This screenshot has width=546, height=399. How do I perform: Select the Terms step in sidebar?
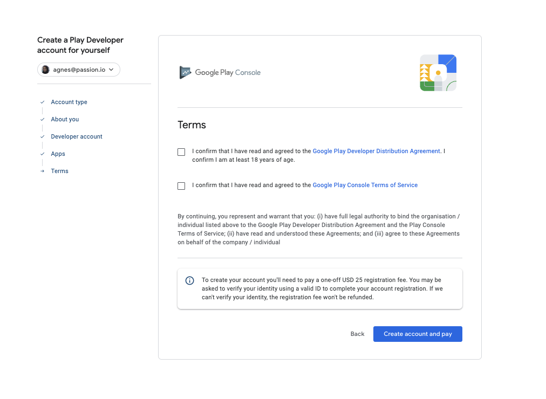click(59, 171)
